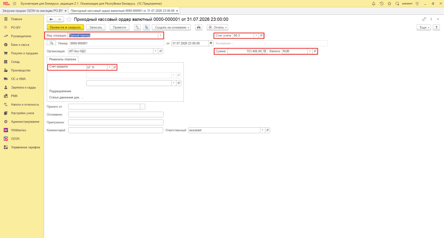Click Комментарий input field
Screen dimensions: 444x238
(x=115, y=130)
